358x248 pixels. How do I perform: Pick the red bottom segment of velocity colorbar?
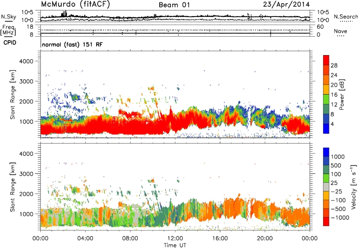pyautogui.click(x=326, y=222)
